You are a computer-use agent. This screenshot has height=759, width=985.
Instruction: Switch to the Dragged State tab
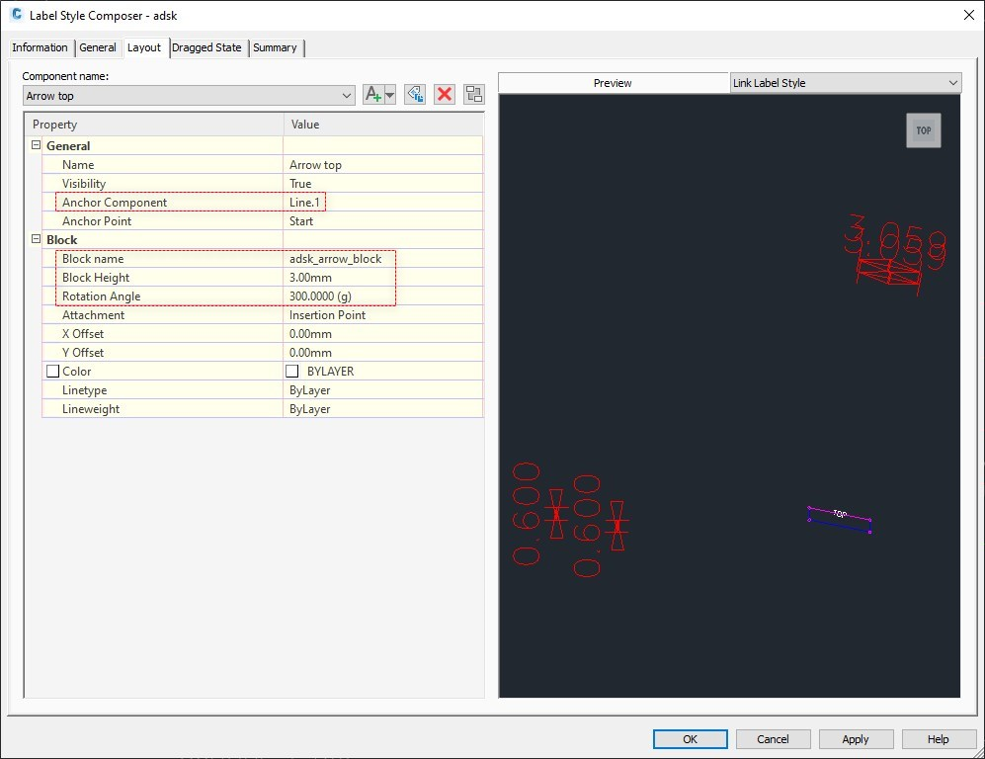[x=206, y=46]
